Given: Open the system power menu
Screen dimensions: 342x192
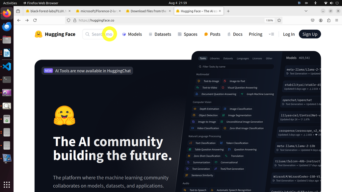Looking at the screenshot, I should click(x=337, y=3).
